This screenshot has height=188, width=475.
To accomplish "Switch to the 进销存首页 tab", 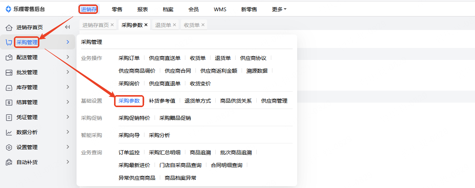I will (x=96, y=25).
